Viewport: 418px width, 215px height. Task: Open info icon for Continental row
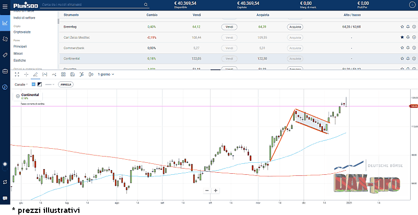click(414, 58)
